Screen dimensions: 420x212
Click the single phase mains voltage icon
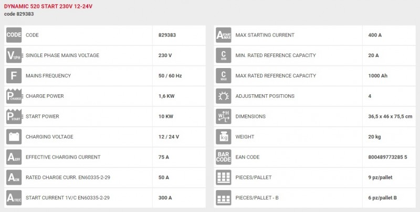click(14, 55)
